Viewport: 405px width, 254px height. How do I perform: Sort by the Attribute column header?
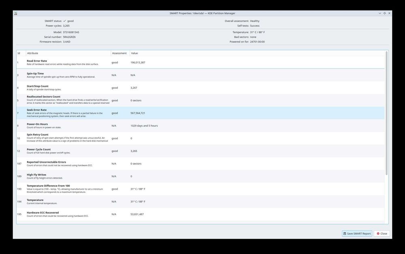coord(68,53)
